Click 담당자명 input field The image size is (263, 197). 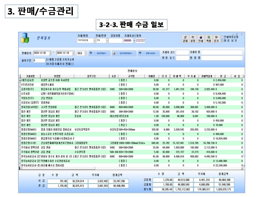(x=116, y=40)
